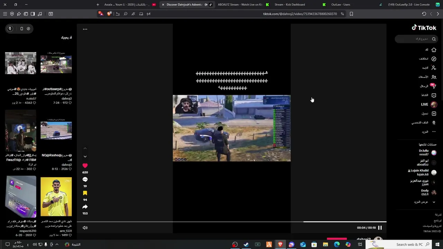Share the video using arrow icon showing 153
The width and height of the screenshot is (443, 249).
coord(85,207)
